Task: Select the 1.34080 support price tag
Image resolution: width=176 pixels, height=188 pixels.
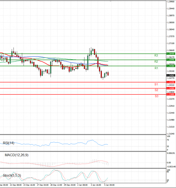Action: tap(171, 88)
